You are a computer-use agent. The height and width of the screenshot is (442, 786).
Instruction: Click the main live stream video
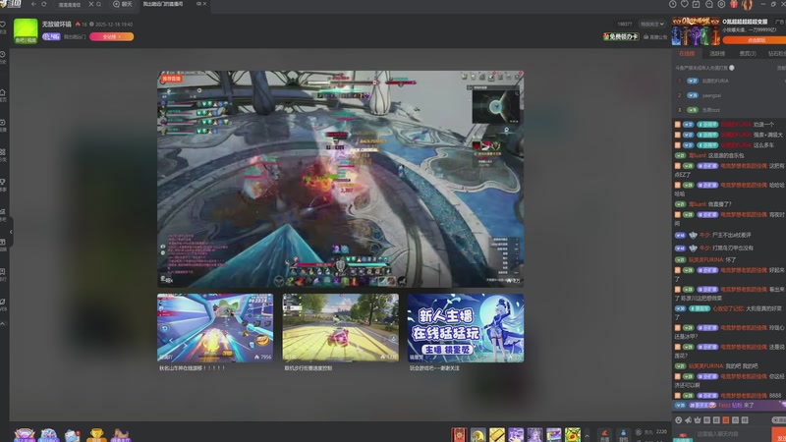(340, 179)
